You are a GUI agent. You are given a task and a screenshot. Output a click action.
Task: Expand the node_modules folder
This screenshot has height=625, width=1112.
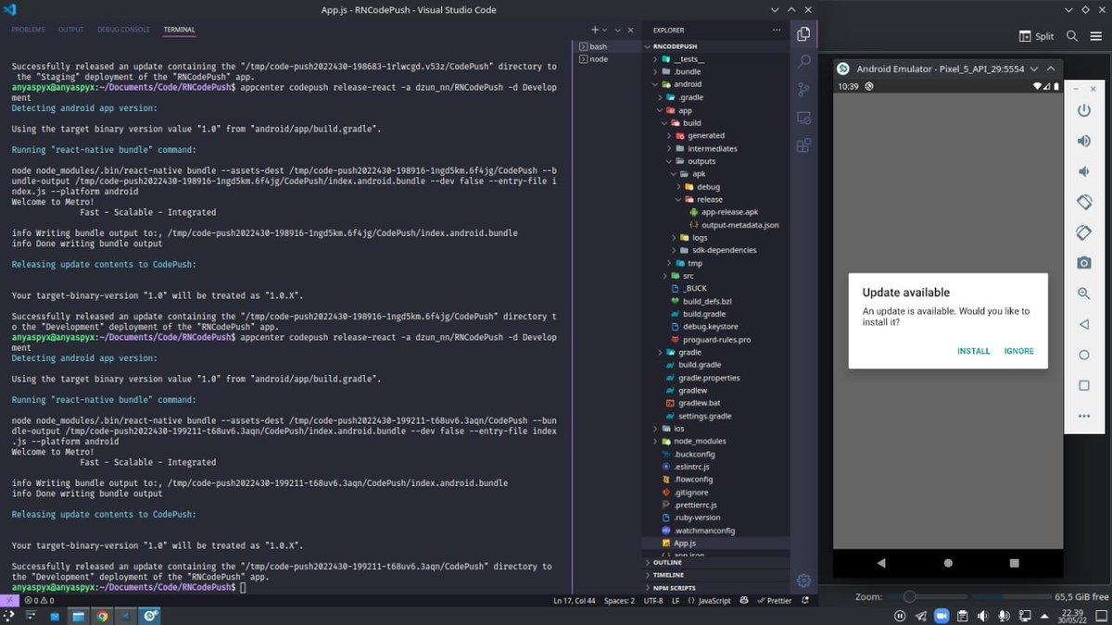pyautogui.click(x=655, y=441)
